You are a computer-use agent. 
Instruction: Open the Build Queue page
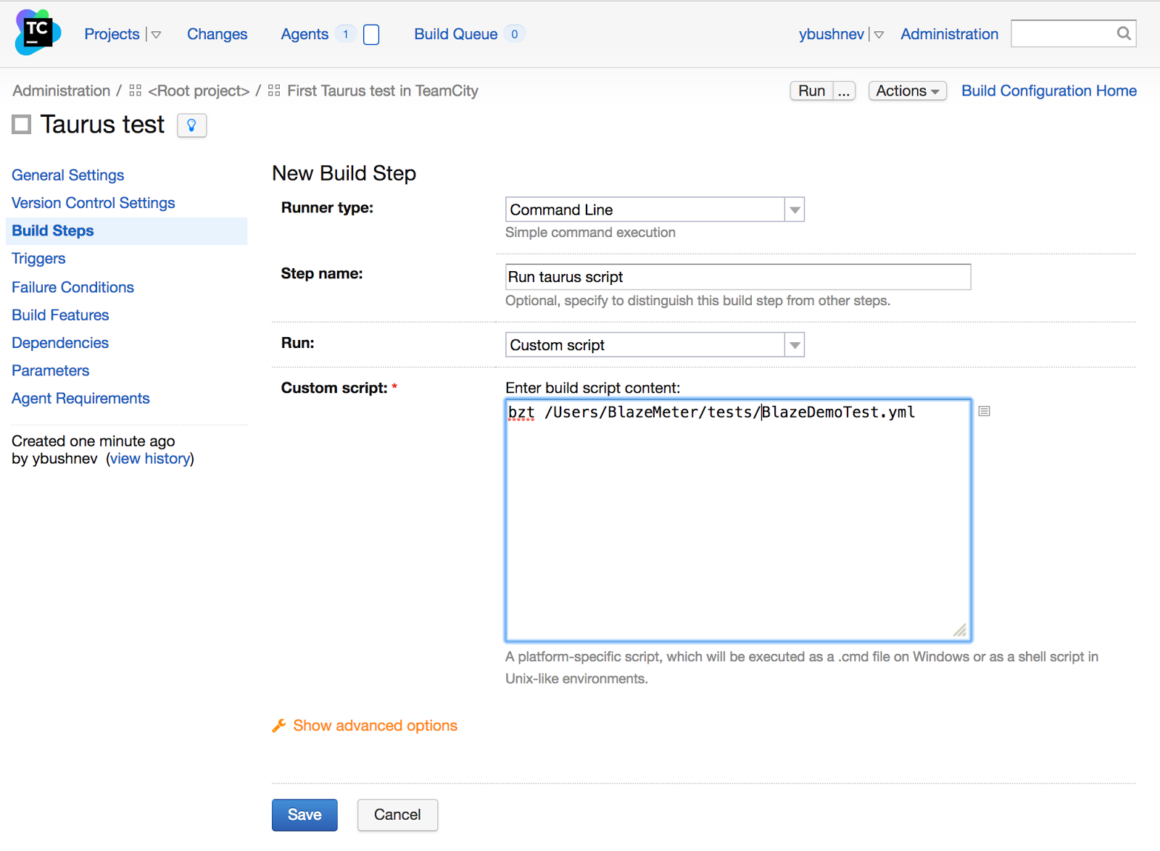coord(456,34)
